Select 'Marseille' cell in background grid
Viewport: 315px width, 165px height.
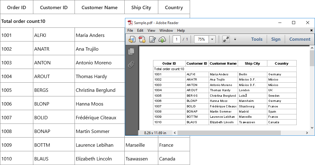click(141, 145)
